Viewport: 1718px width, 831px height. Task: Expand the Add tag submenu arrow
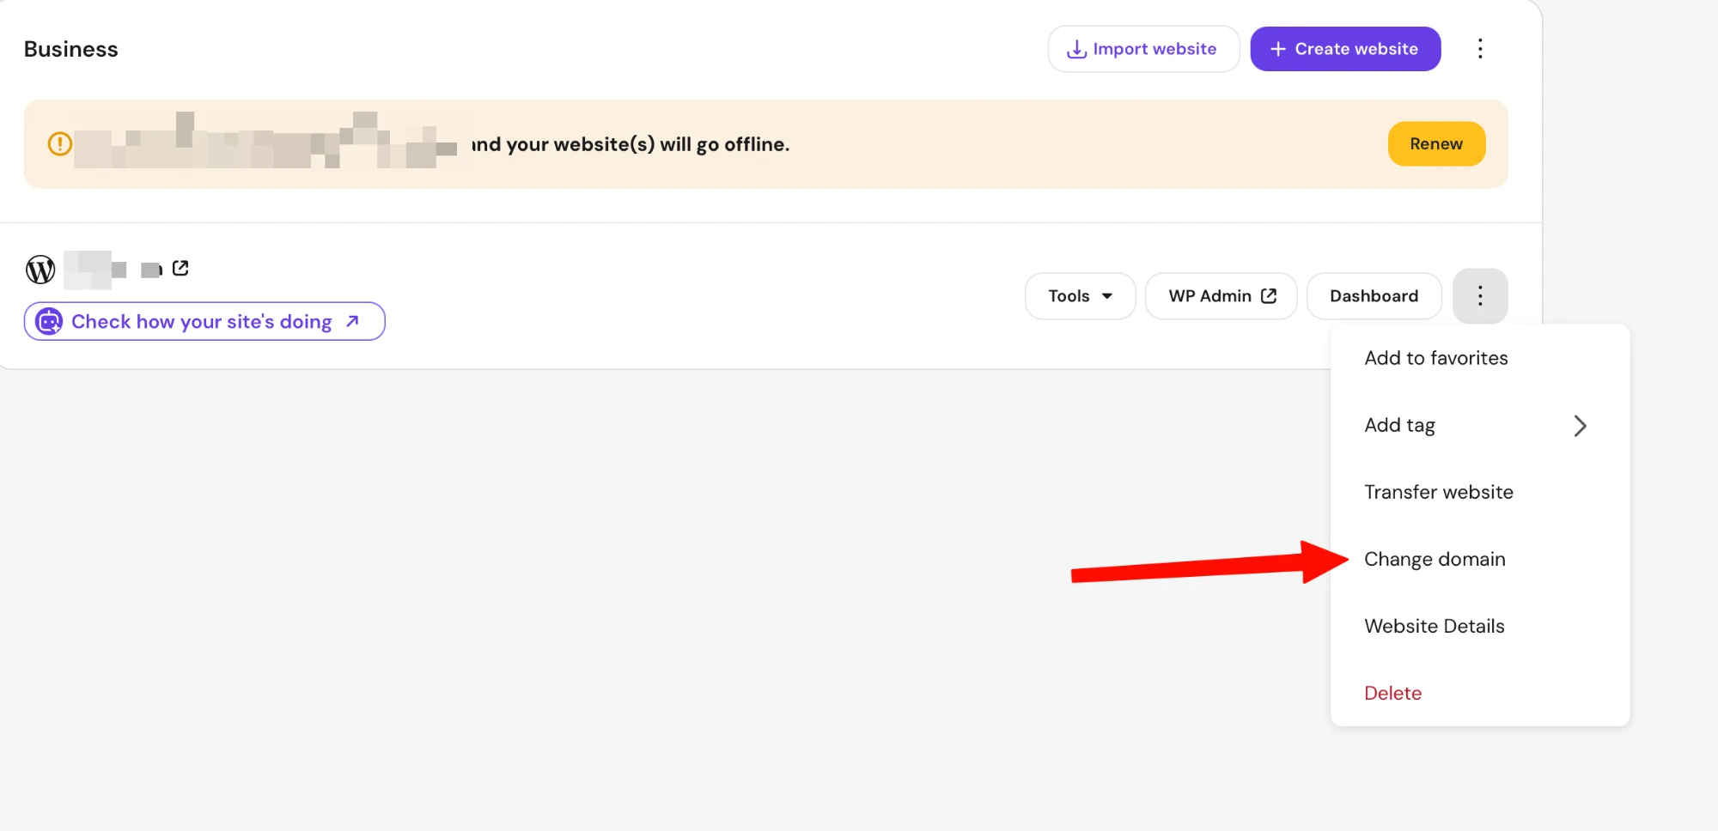[x=1580, y=426]
